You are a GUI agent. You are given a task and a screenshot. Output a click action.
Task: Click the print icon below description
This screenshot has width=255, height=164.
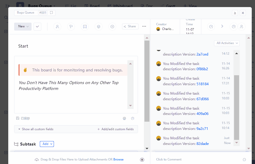124,118
